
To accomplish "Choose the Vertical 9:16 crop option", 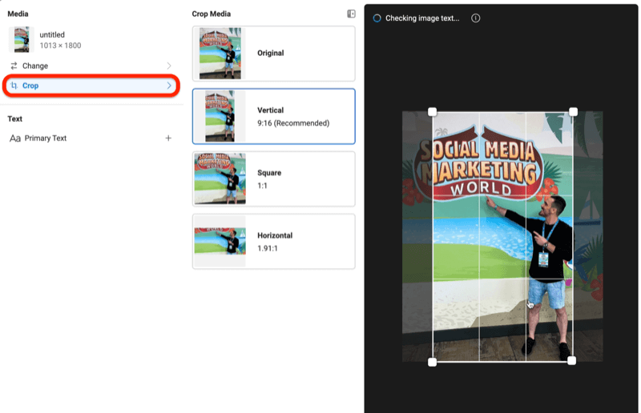I will point(274,116).
